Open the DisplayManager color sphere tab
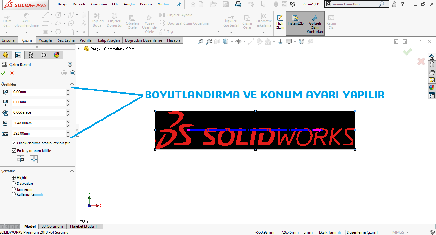 pyautogui.click(x=57, y=55)
